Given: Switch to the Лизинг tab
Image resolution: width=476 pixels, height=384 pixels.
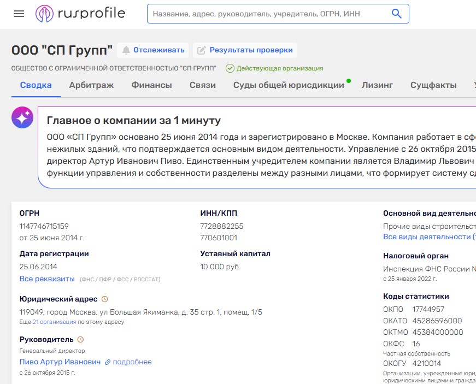Looking at the screenshot, I should pos(377,85).
